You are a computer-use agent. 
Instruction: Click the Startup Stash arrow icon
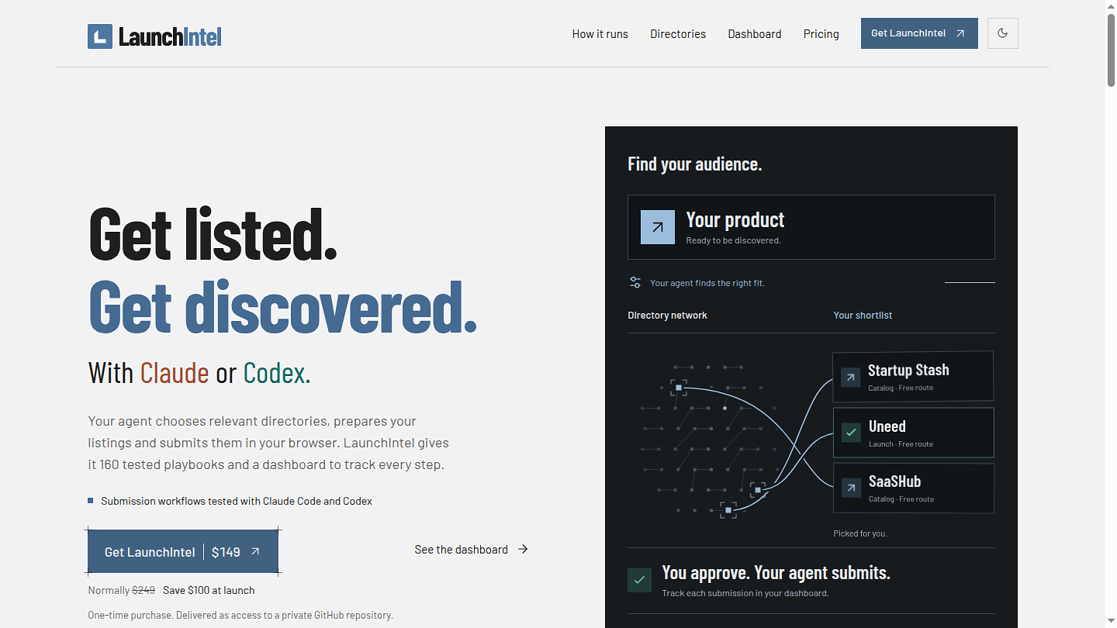851,378
